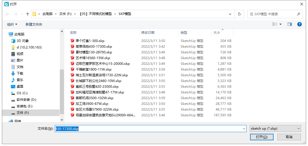Expand the address bar history dropdown

pos(230,14)
